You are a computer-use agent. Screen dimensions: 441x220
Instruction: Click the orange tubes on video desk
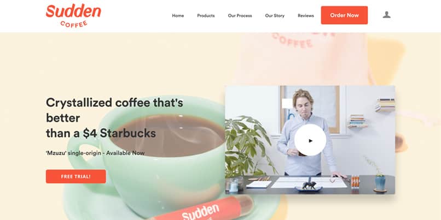click(x=355, y=182)
